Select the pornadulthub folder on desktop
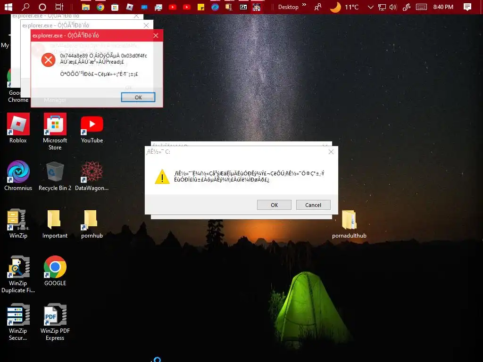This screenshot has width=483, height=362. click(x=349, y=224)
